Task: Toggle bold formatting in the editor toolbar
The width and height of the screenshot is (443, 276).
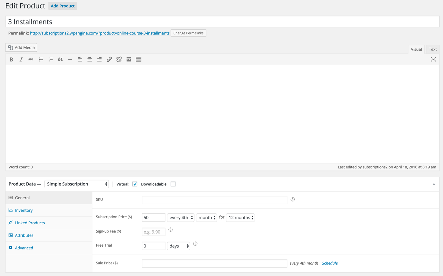Action: click(x=11, y=60)
